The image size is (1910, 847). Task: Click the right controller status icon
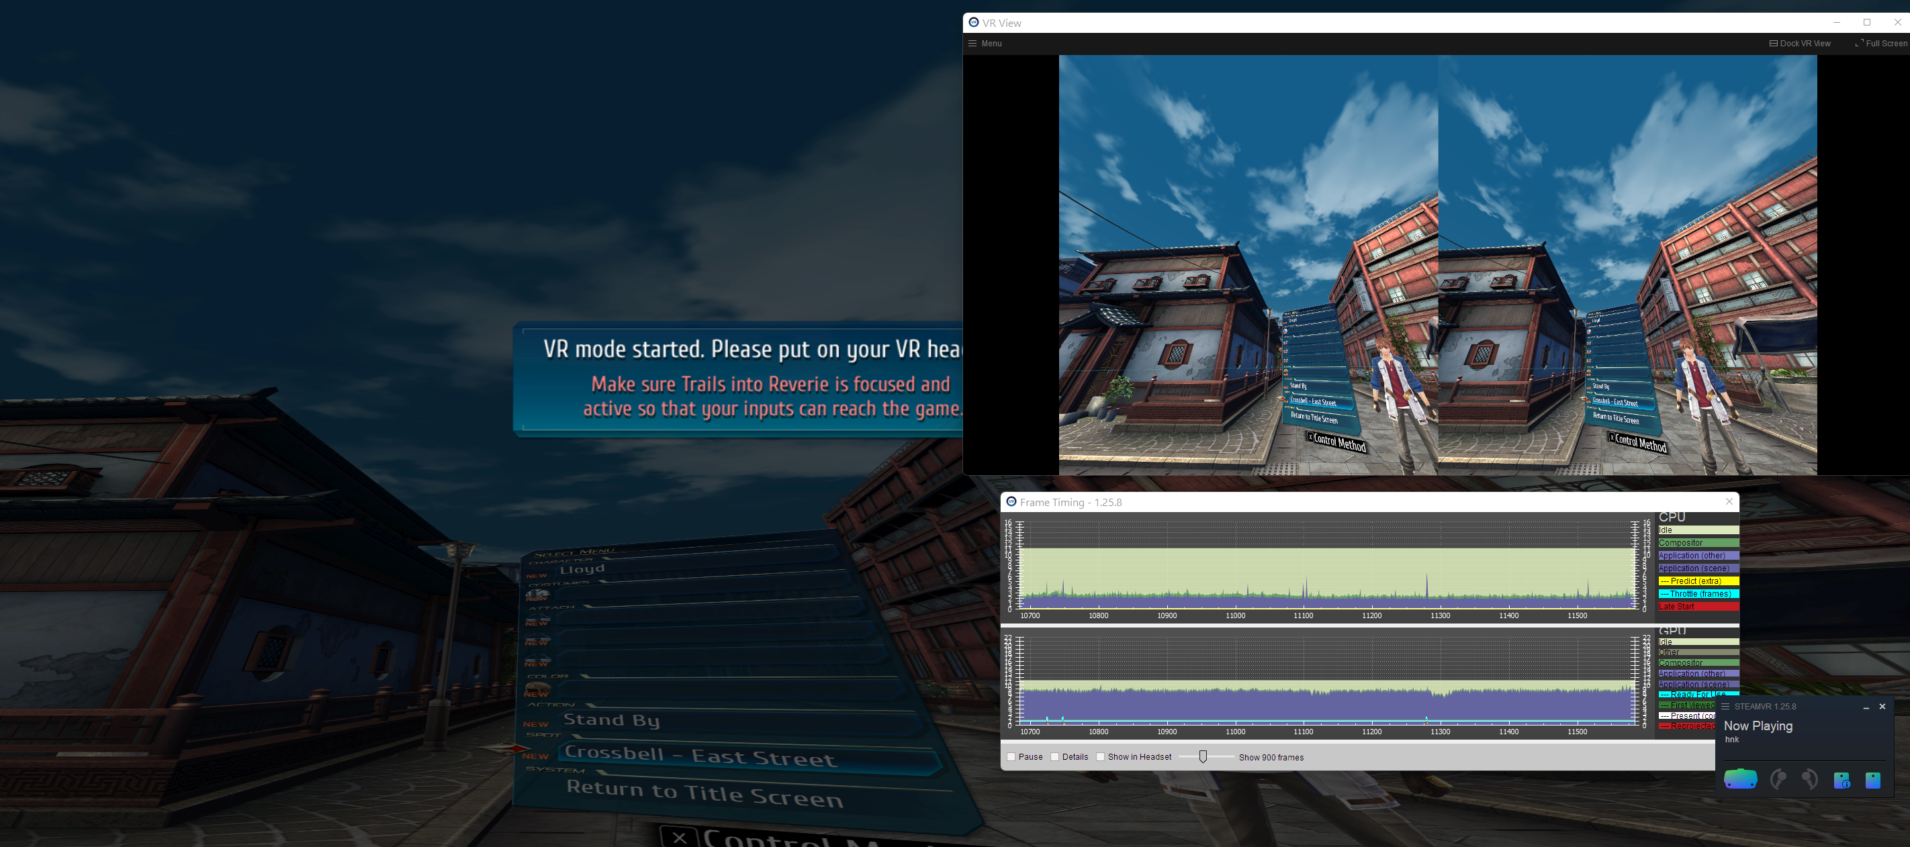(1810, 779)
